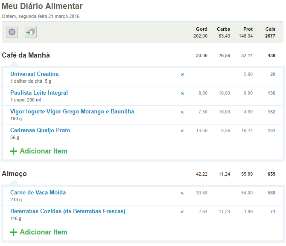The width and height of the screenshot is (286, 246).
Task: Delete Beterrabas Cozidas entry using X icon
Action: (182, 212)
